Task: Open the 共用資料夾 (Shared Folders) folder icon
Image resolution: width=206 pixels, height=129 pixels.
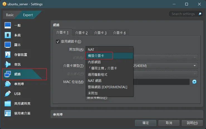Action: click(8, 103)
